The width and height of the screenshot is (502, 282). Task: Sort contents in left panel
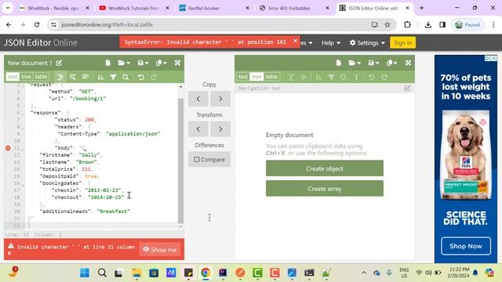tap(100, 77)
